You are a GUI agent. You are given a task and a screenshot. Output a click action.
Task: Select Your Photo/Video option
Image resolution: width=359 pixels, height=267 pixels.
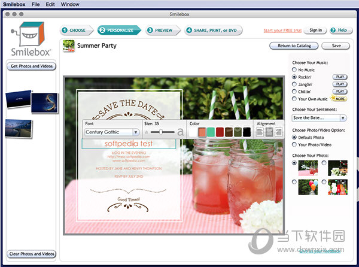click(x=294, y=144)
